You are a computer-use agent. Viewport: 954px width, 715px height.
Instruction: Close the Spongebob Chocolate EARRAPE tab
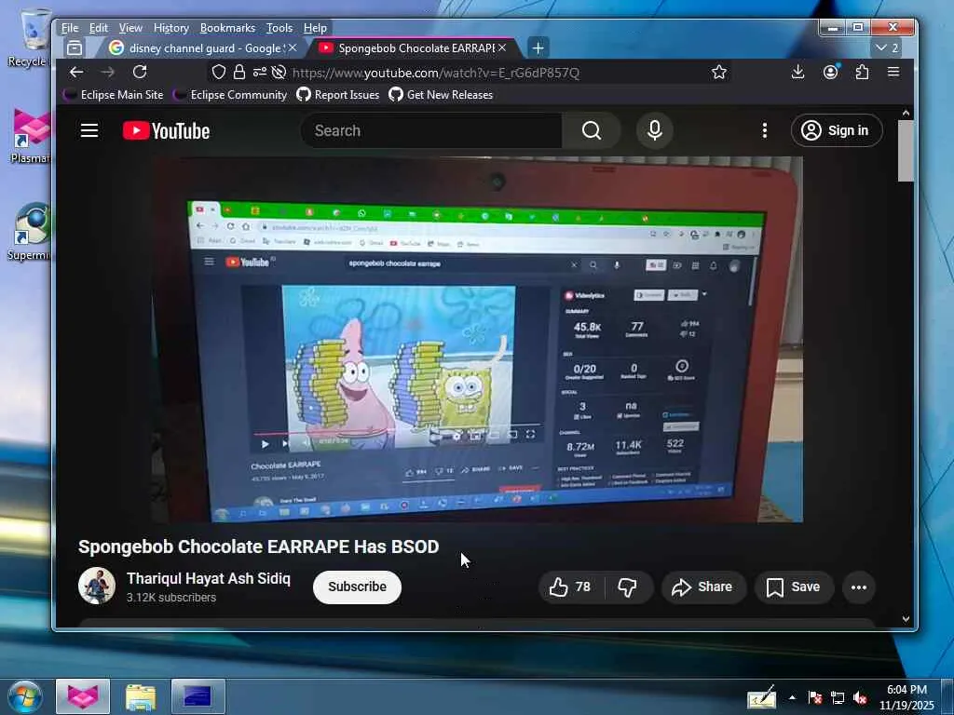tap(502, 47)
